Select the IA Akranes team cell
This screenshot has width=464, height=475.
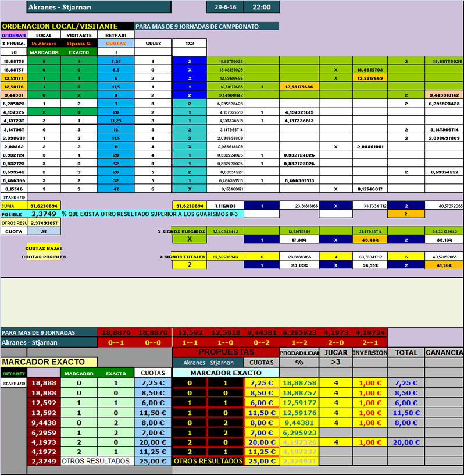[44, 43]
